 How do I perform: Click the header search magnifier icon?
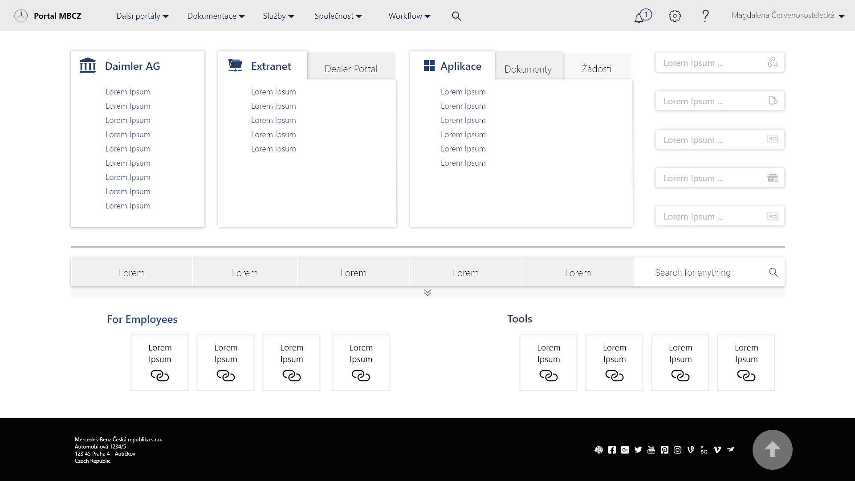click(x=456, y=16)
